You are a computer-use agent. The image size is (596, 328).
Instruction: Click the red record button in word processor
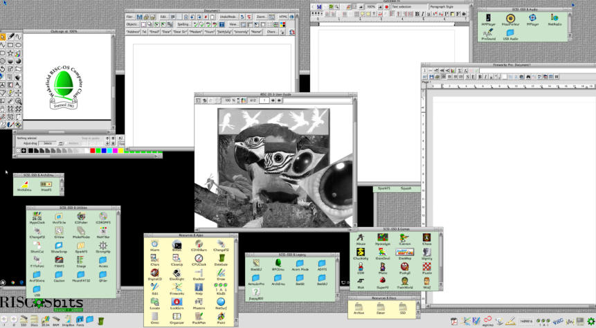coord(386,7)
